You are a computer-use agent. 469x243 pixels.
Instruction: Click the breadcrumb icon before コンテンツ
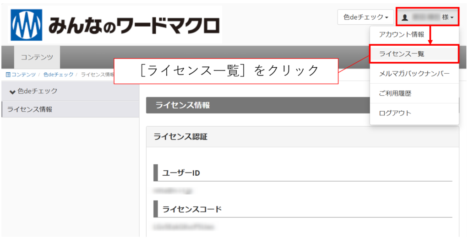pyautogui.click(x=8, y=75)
